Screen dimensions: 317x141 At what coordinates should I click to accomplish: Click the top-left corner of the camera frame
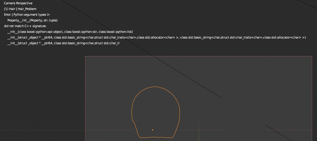coord(85,56)
